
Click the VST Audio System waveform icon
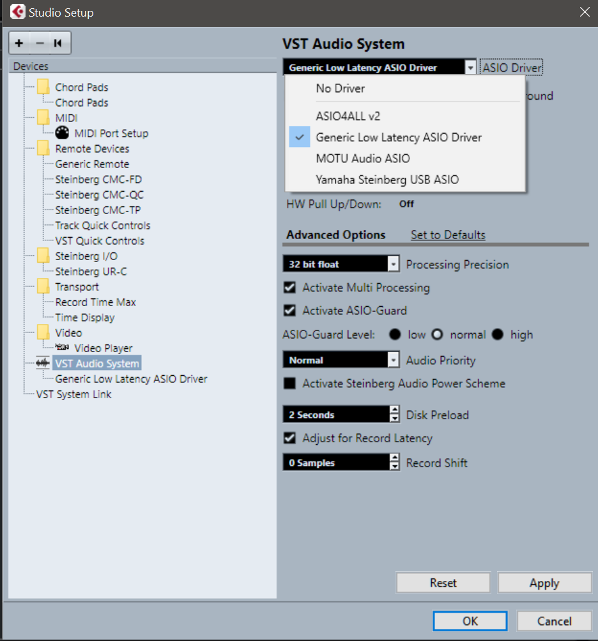point(43,363)
